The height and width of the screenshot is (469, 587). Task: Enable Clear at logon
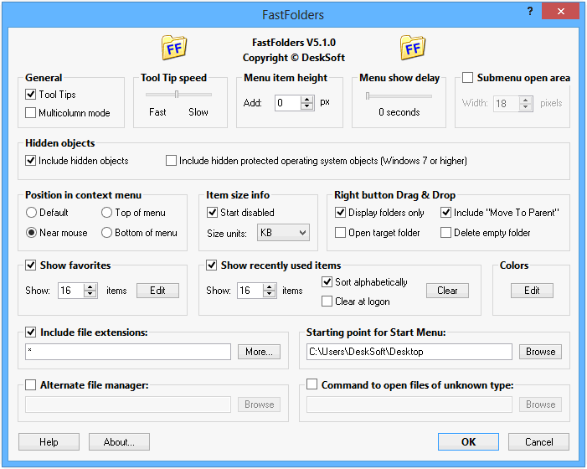(327, 301)
